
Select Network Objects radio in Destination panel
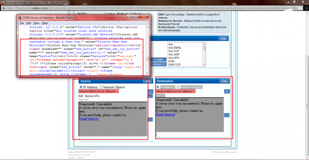pos(178,87)
